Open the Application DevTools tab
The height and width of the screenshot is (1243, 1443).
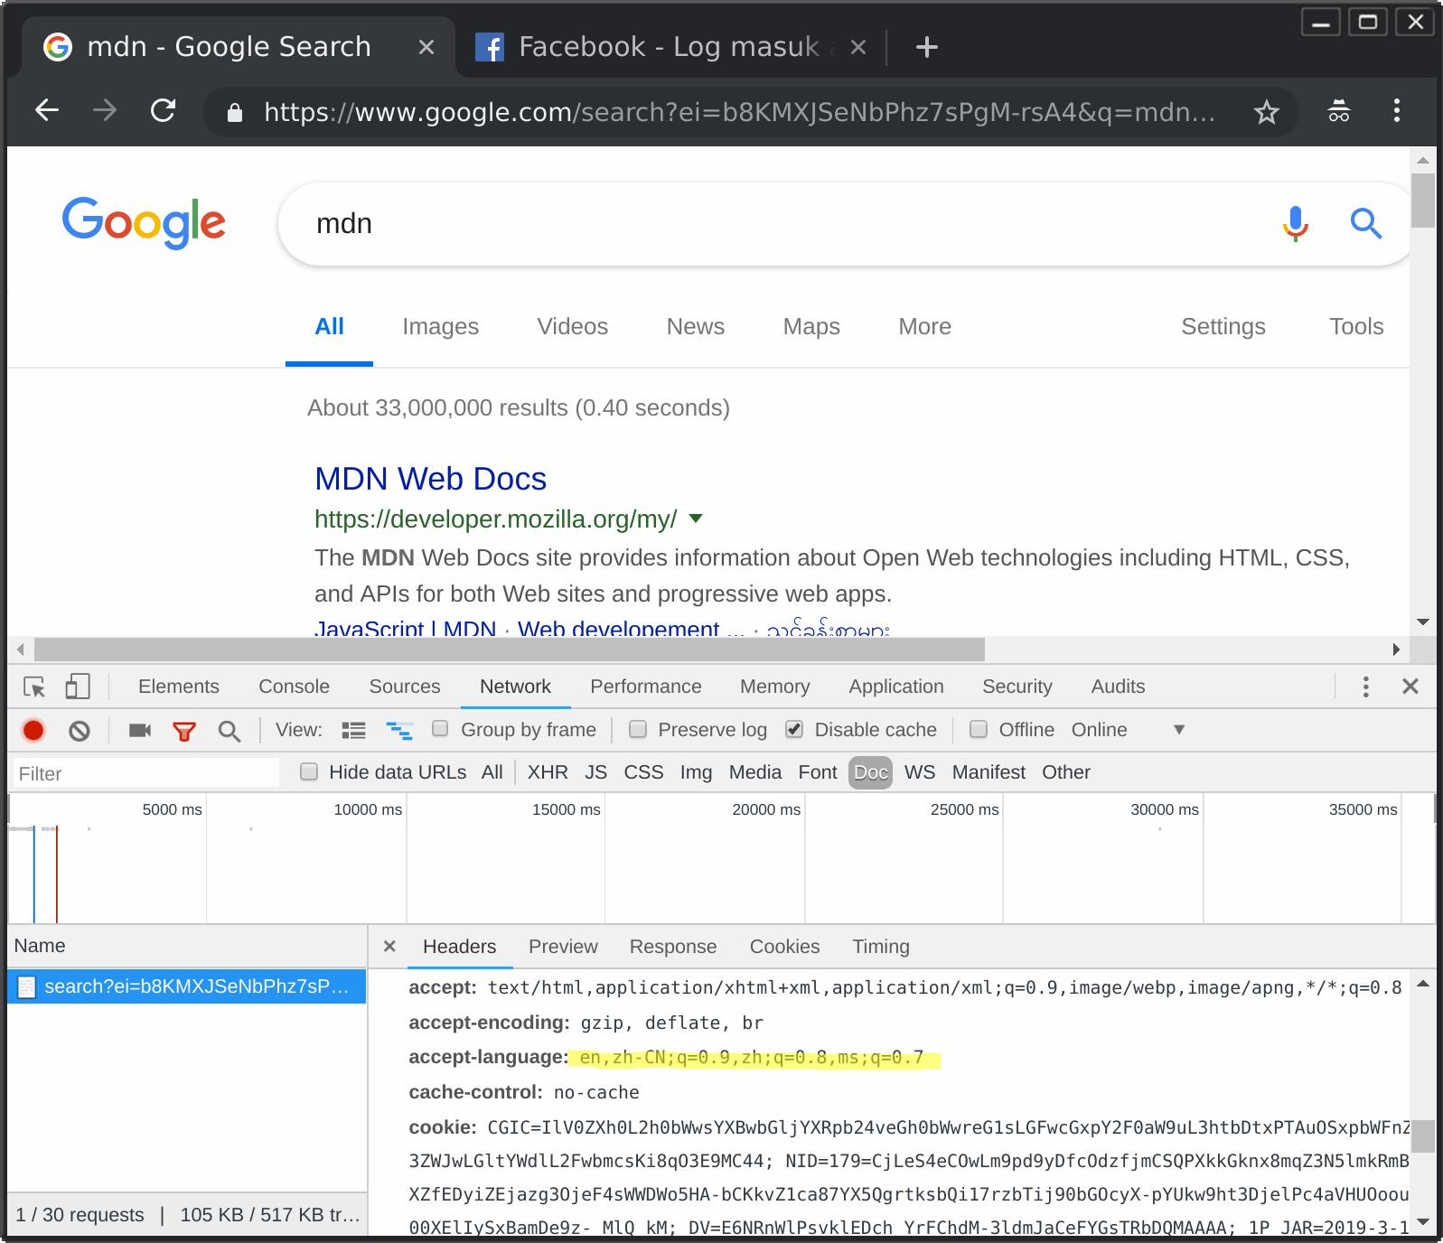(x=895, y=687)
